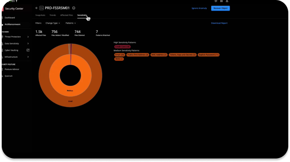This screenshot has height=162, width=290.
Task: Click the VM object icon before PRD-FSSRSM01
Action: tap(42, 8)
